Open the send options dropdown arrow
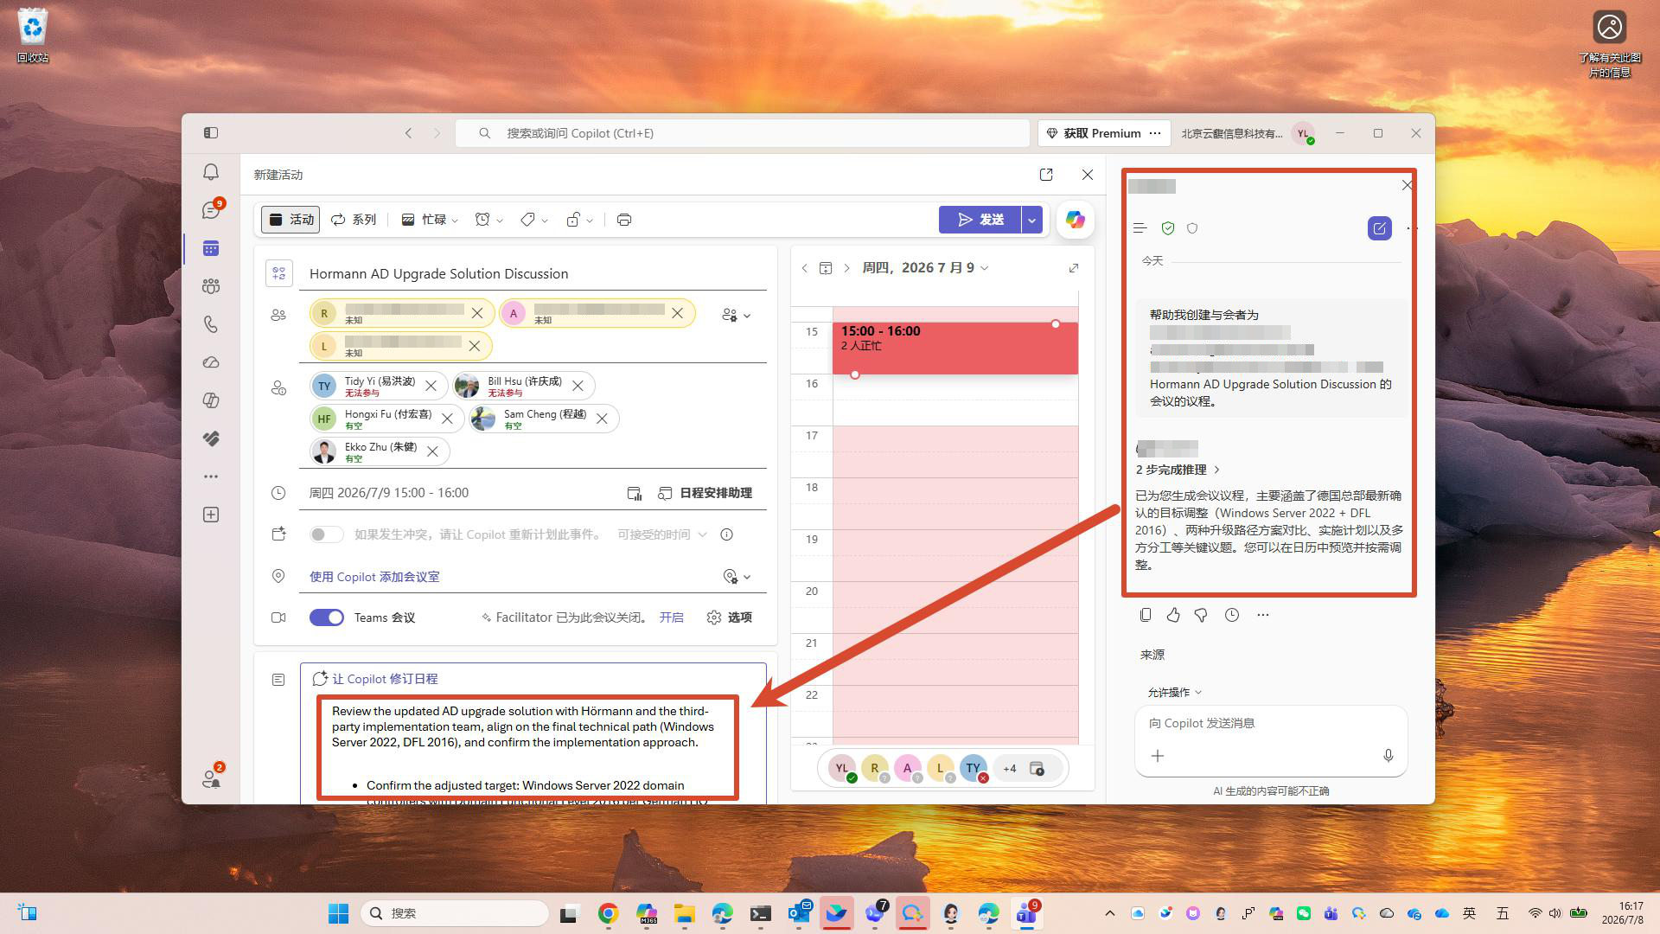Viewport: 1660px width, 934px height. pos(1031,220)
